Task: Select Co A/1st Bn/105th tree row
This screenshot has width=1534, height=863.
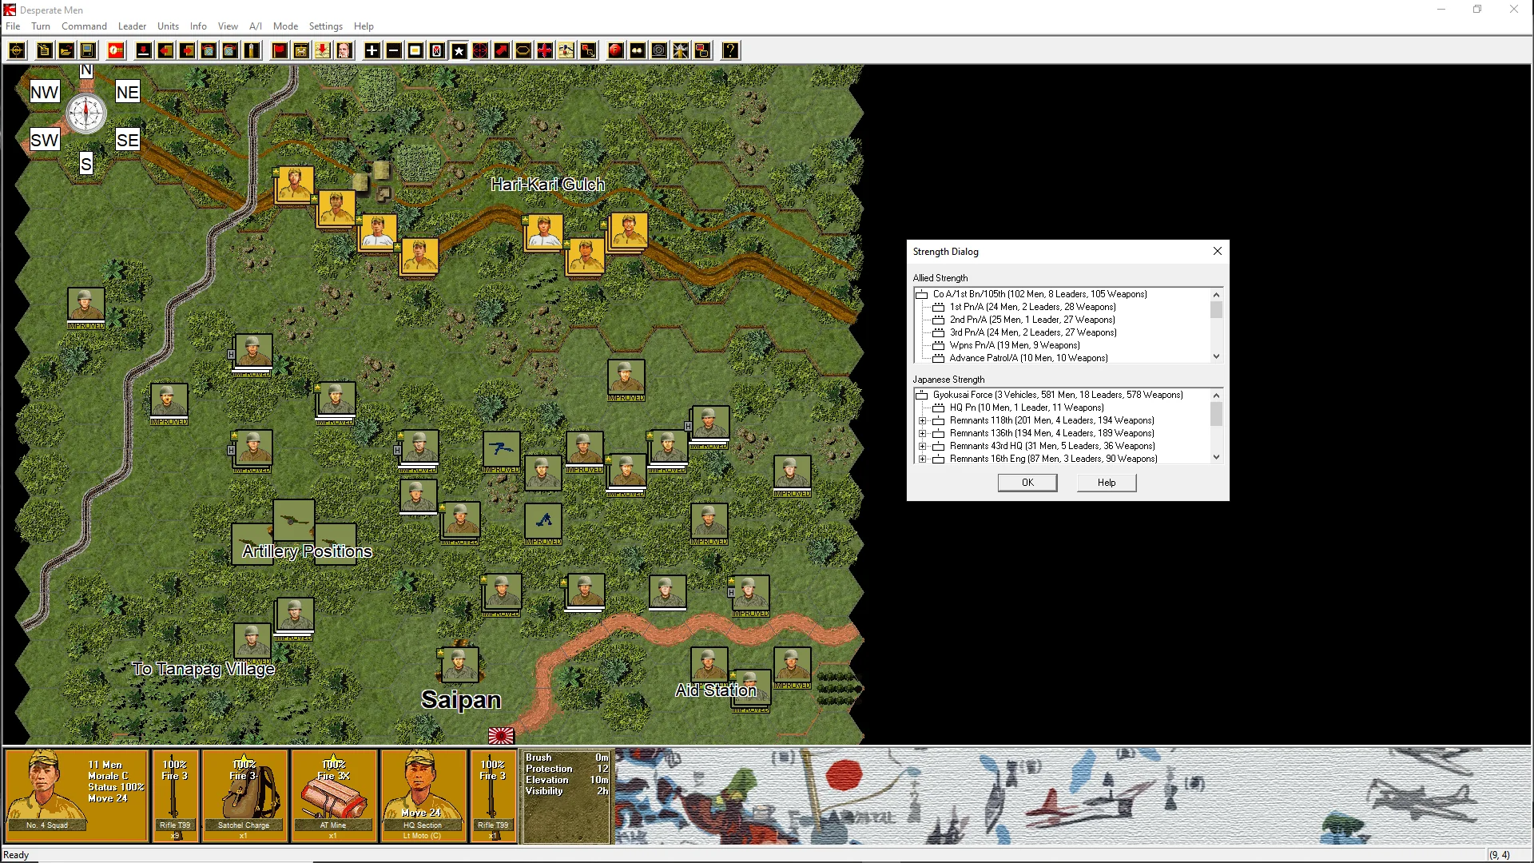Action: (x=1039, y=294)
